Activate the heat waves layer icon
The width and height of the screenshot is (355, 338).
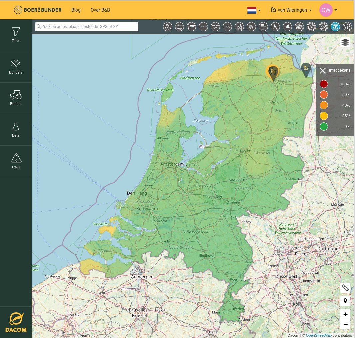[347, 27]
